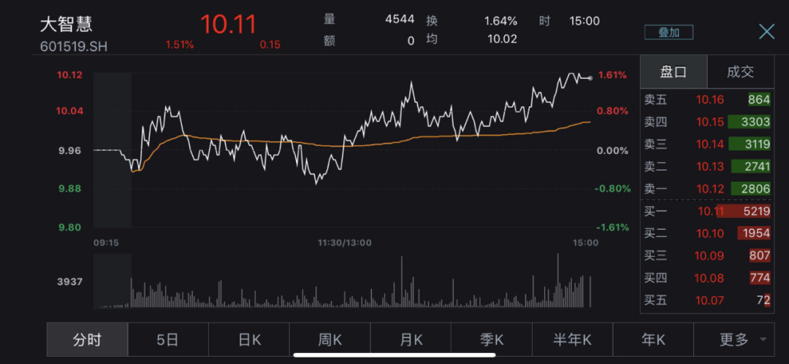Select the 季K chart tab

[492, 340]
